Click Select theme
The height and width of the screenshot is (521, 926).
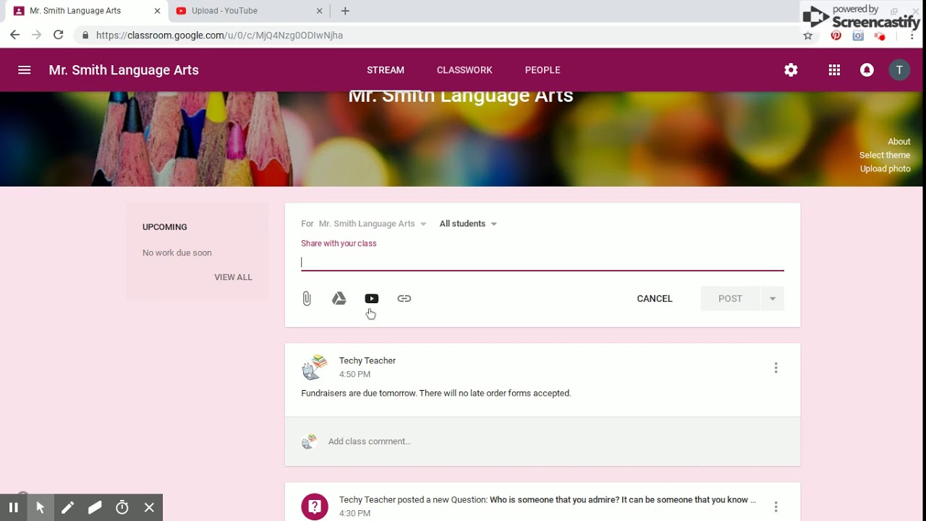click(885, 155)
